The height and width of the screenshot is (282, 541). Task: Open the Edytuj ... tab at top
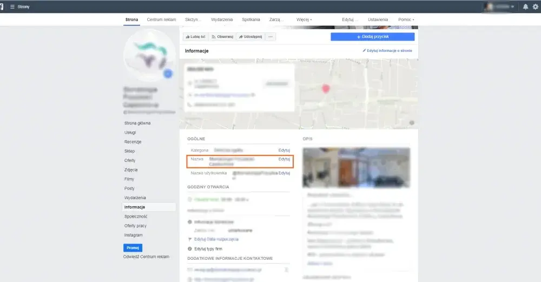[350, 19]
